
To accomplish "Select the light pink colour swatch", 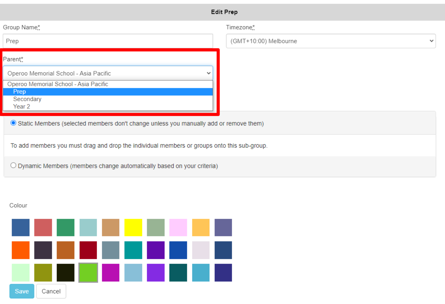I will coord(178,227).
